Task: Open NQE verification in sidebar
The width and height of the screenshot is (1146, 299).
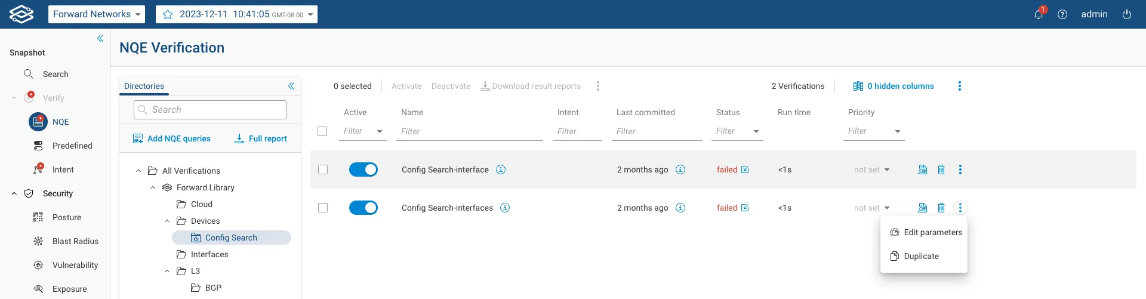Action: tap(60, 122)
